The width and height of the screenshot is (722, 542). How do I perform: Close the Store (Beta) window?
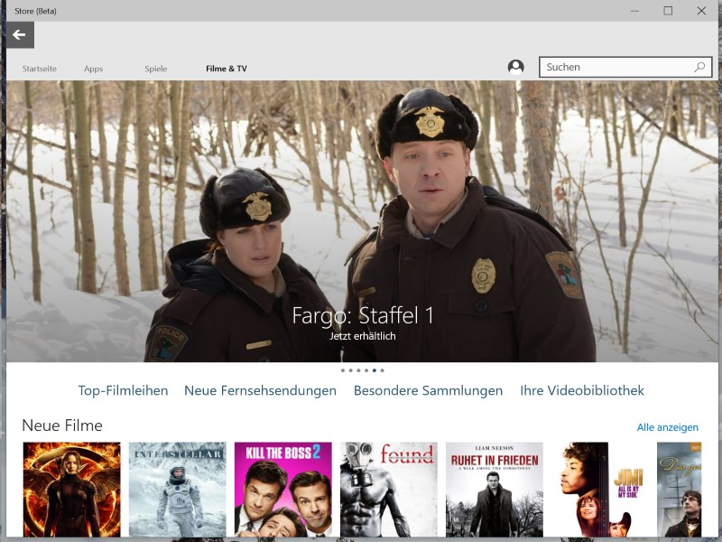point(701,11)
